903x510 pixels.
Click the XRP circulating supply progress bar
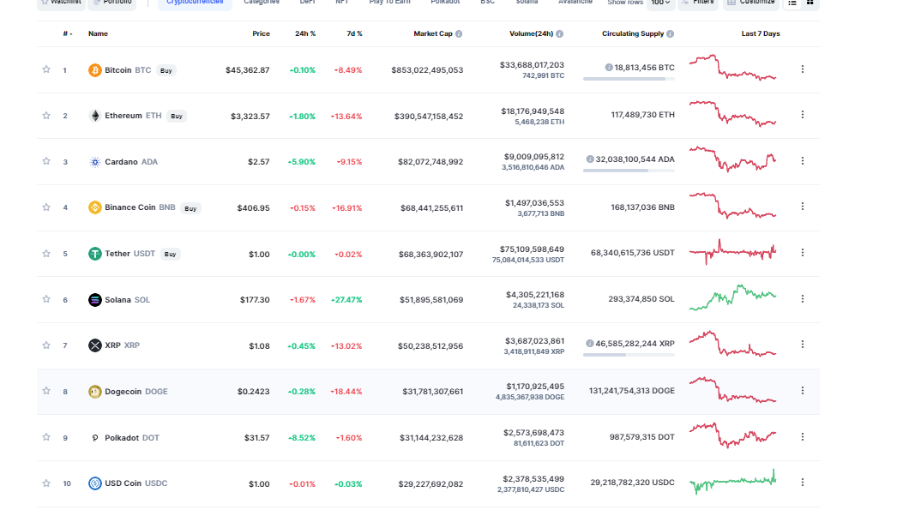click(x=629, y=355)
